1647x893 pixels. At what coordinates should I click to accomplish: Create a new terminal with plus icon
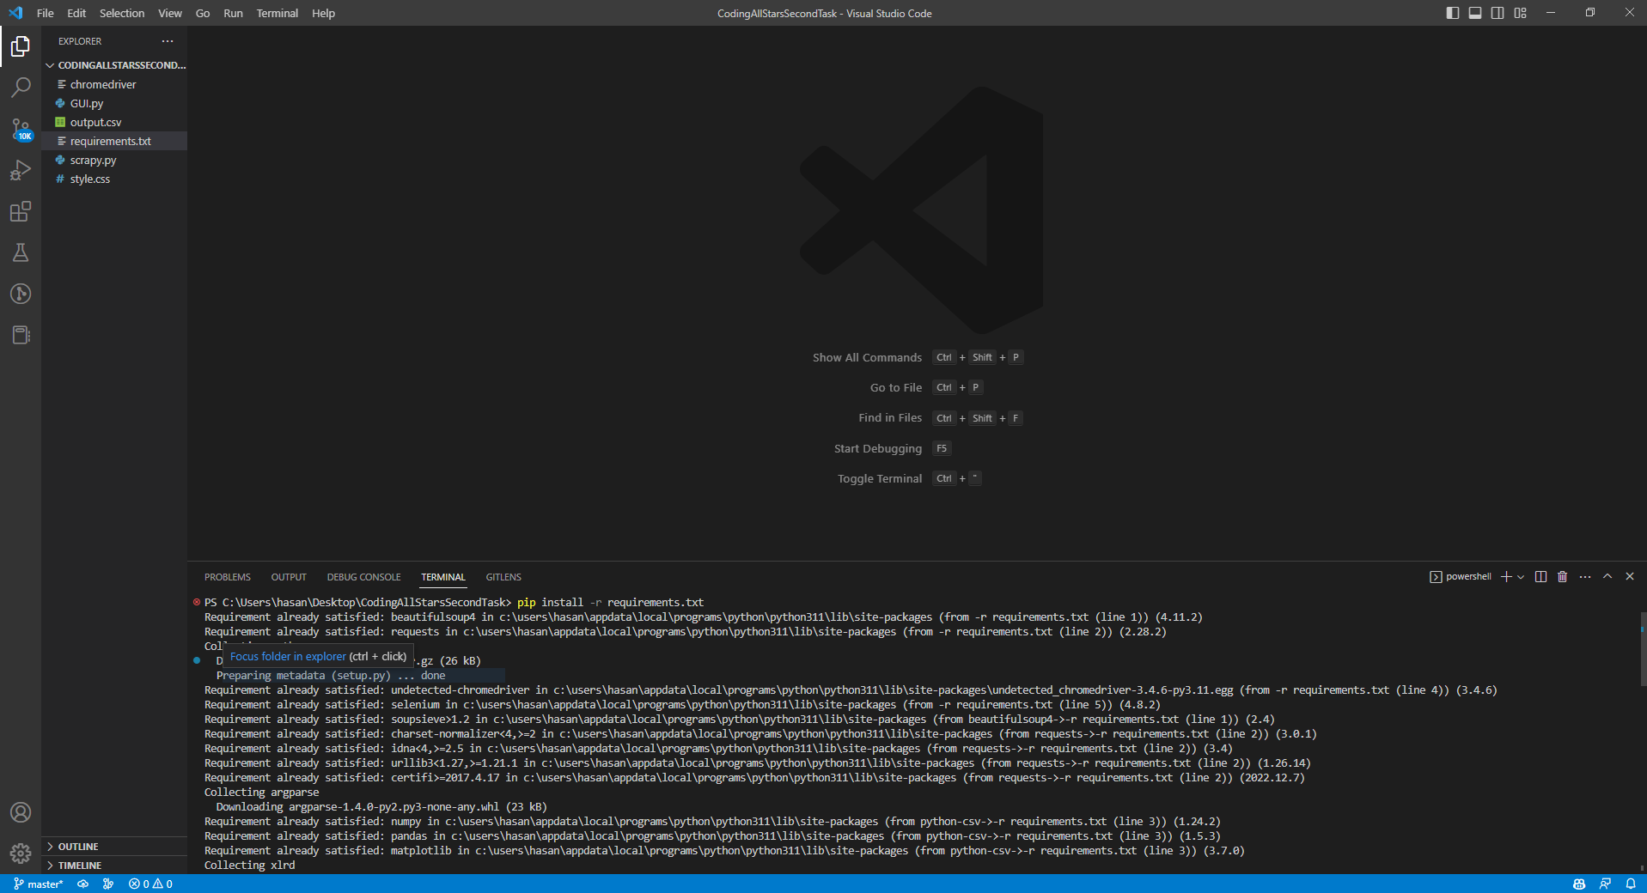point(1506,576)
